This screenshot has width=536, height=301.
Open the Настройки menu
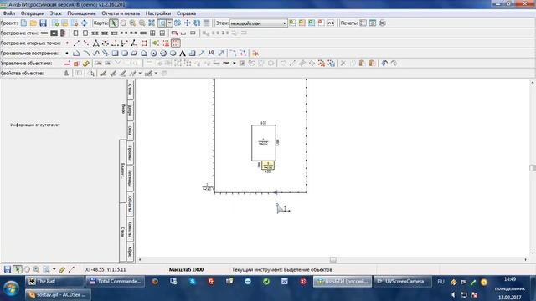pyautogui.click(x=158, y=13)
